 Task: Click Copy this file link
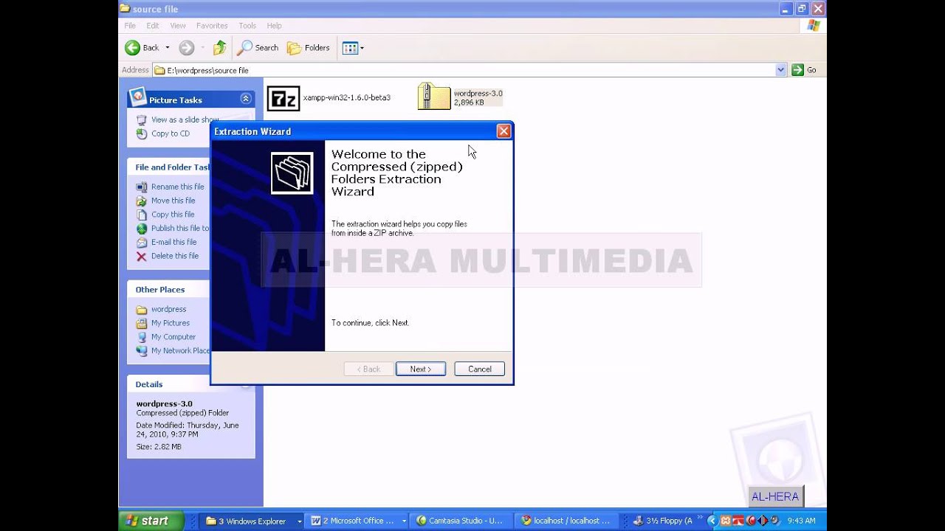[173, 215]
